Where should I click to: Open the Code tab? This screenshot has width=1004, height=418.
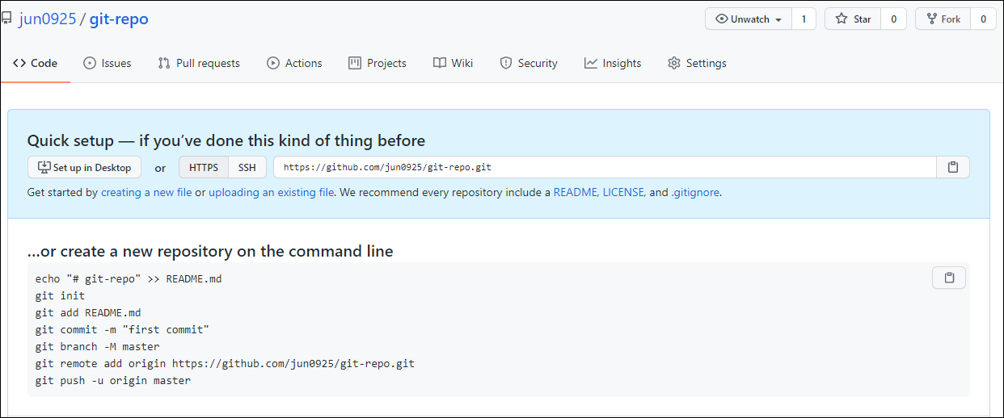(36, 63)
